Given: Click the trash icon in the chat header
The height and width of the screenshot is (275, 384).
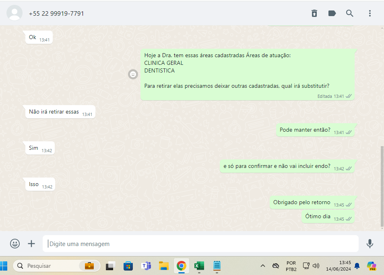Looking at the screenshot, I should (314, 13).
